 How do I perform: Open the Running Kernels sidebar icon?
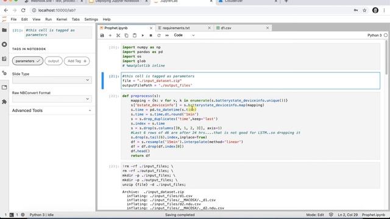pos(4,44)
